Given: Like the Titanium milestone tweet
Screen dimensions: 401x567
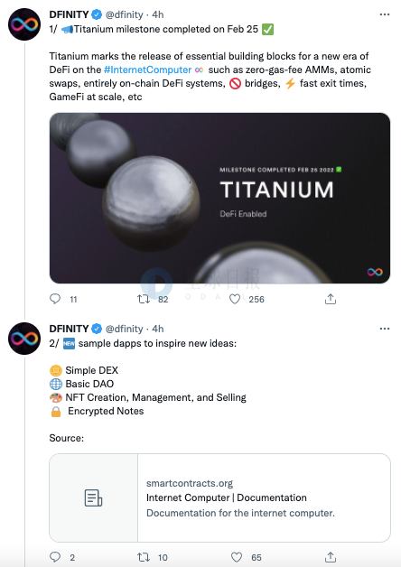Looking at the screenshot, I should point(235,299).
